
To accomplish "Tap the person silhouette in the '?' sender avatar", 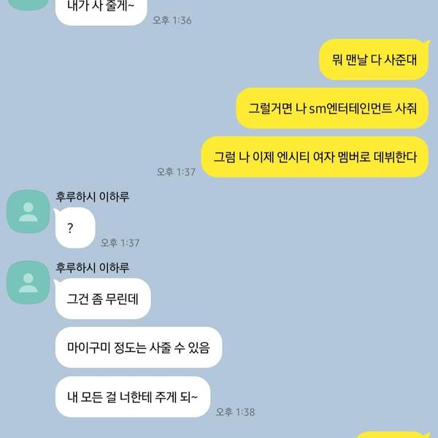I will pyautogui.click(x=28, y=212).
